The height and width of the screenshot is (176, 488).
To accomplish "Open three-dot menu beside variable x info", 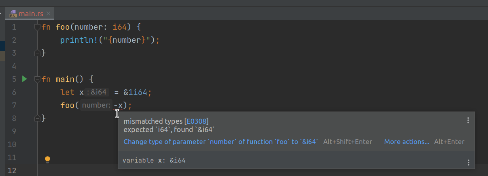I will [468, 163].
